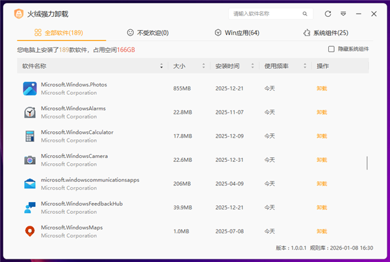Click the WindowsAlarms clock icon
Screen dimensions: 390x262
pos(29,112)
